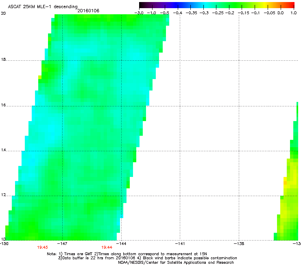Click the -0.25 color scale label
Viewport: 301px width, 265px height.
click(x=218, y=13)
